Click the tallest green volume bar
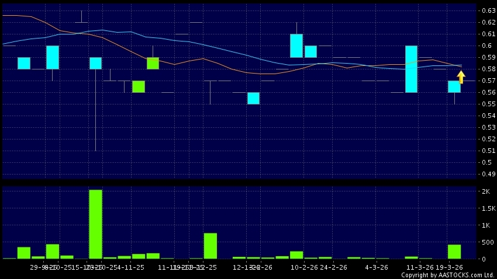The image size is (497, 279). [x=95, y=224]
